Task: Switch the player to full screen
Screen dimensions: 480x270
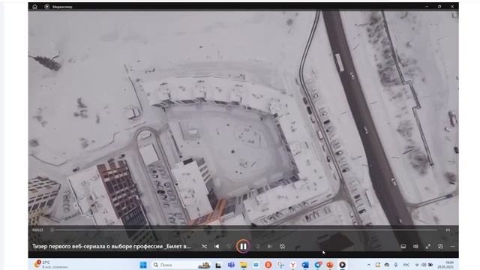Action: point(428,247)
